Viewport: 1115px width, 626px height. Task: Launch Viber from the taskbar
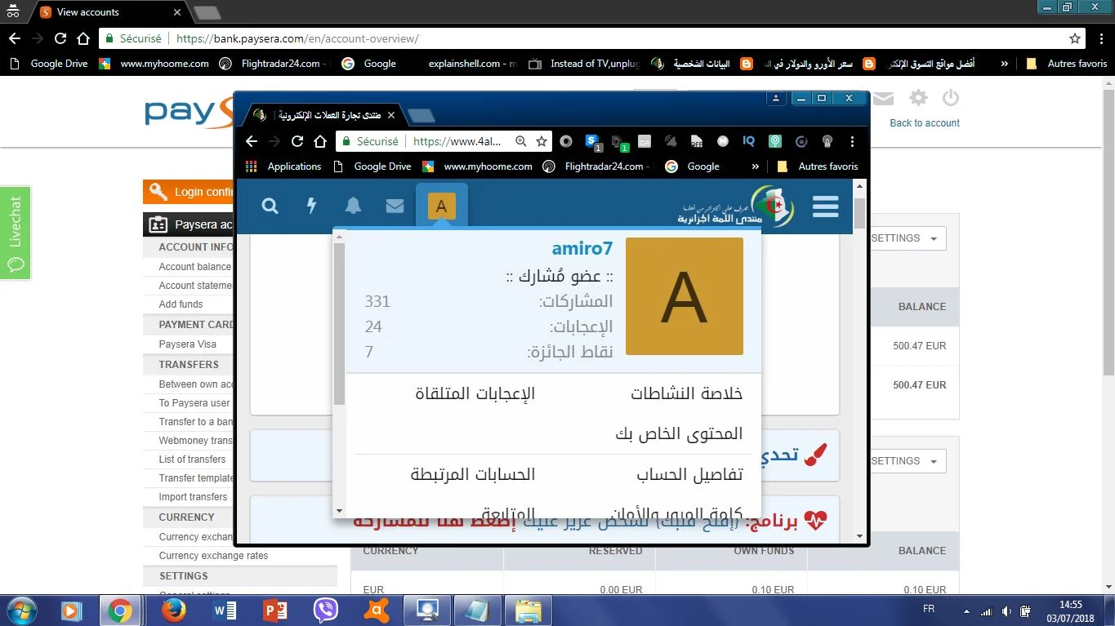[326, 610]
